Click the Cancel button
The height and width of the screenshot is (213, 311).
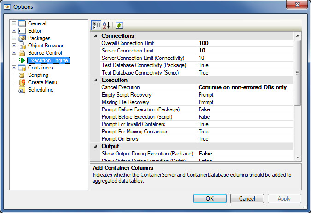pos(249,199)
